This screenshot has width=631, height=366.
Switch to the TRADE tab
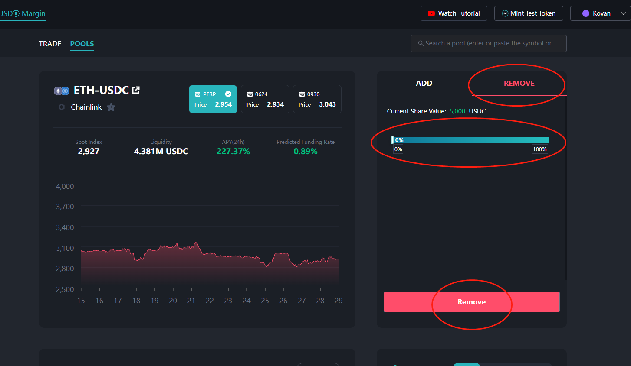(x=50, y=44)
